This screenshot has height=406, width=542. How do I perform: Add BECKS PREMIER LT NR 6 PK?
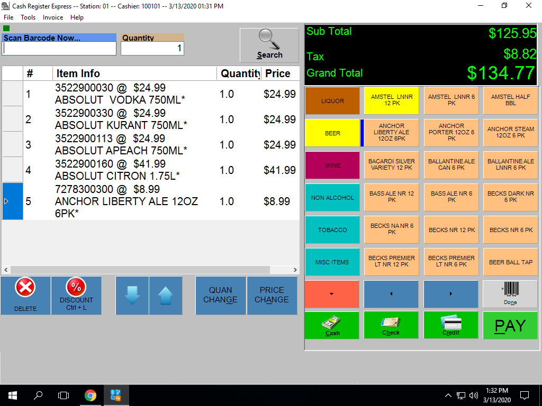(451, 262)
